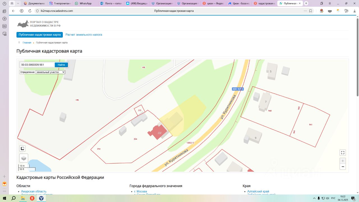Open the volume control tray icon
Image resolution: width=359 pixels, height=202 pixels.
(328, 198)
